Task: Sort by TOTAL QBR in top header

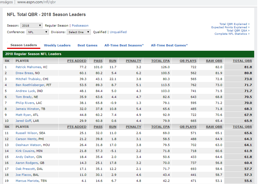Action: (x=242, y=61)
